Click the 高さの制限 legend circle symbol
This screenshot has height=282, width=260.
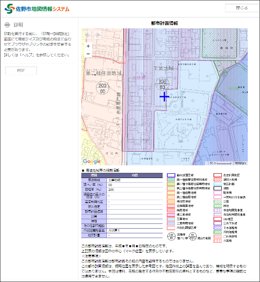tap(193, 236)
